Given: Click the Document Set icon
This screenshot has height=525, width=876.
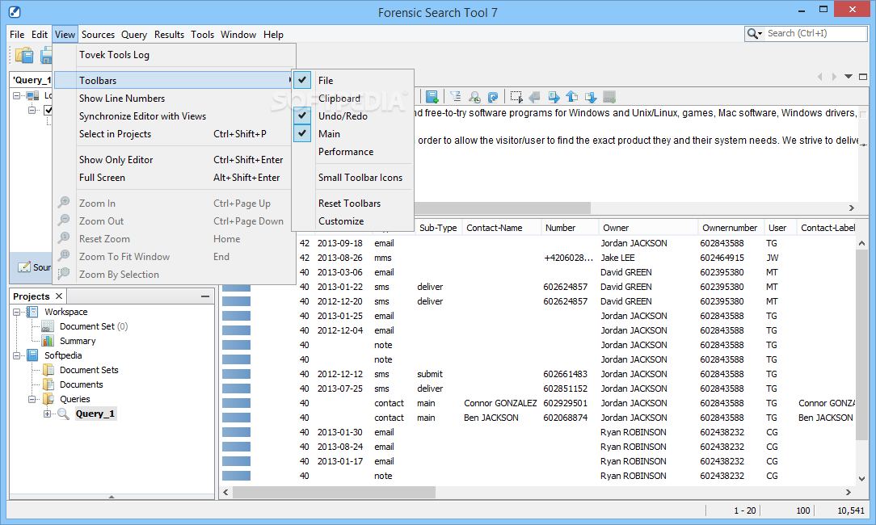Looking at the screenshot, I should pyautogui.click(x=48, y=326).
